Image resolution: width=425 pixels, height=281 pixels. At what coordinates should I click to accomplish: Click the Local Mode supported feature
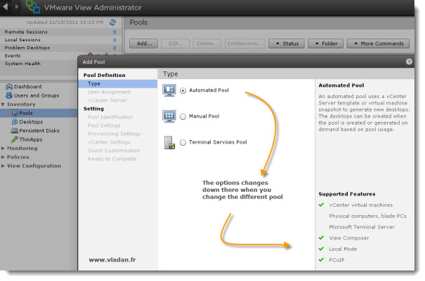343,249
